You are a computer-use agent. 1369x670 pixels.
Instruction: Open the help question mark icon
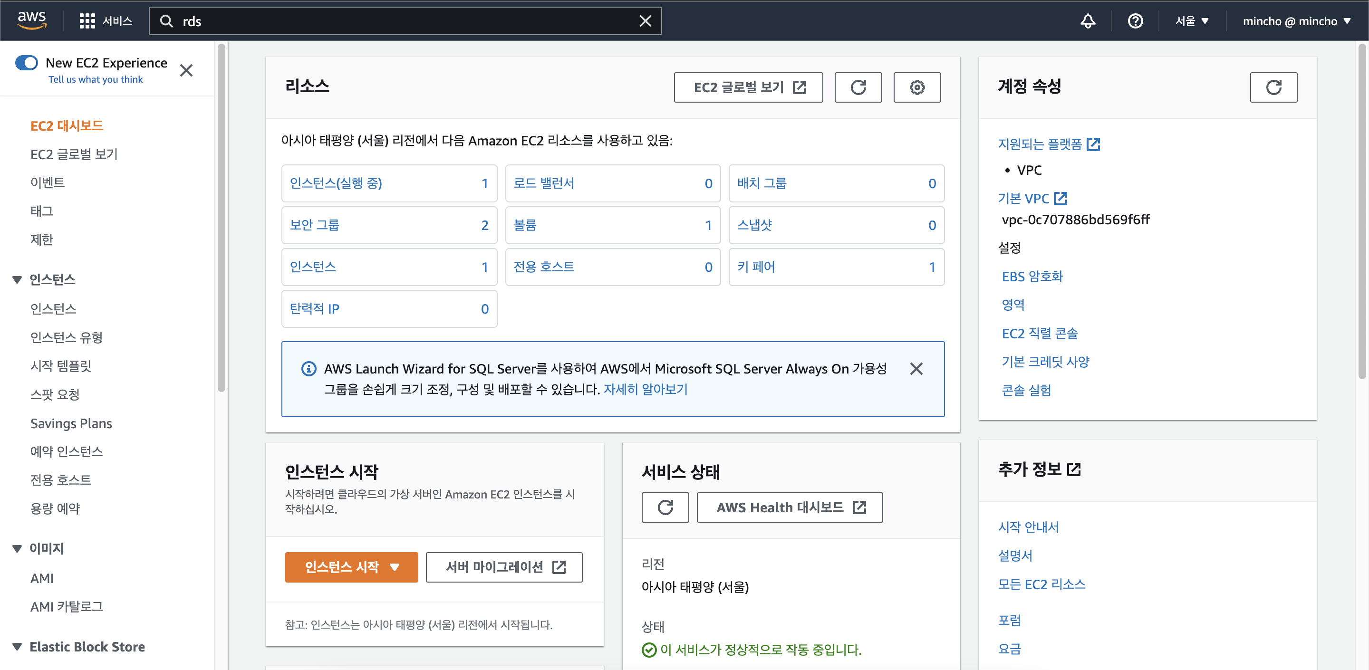click(1135, 21)
